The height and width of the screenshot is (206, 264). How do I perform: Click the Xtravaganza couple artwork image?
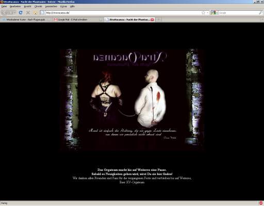[132, 100]
